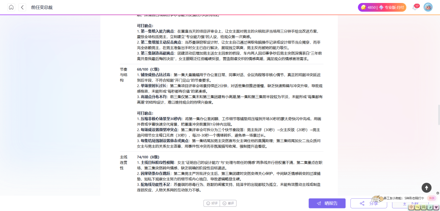Click the 第三集制造高甜爽点 heading
This screenshot has width=440, height=211.
pos(158,53)
